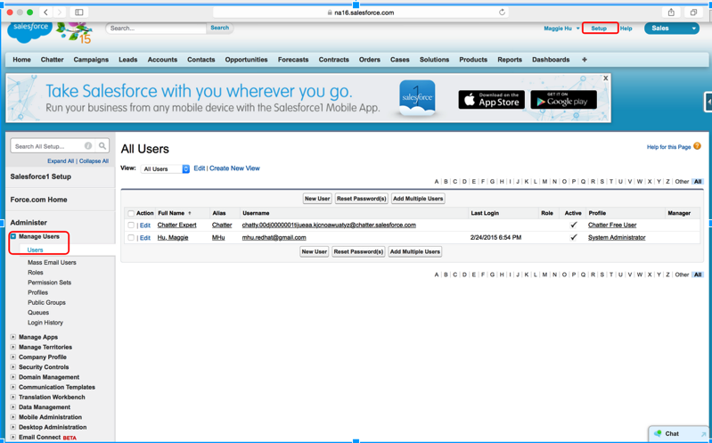This screenshot has height=443, width=712.
Task: Click the info icon in setup search
Action: pos(88,146)
